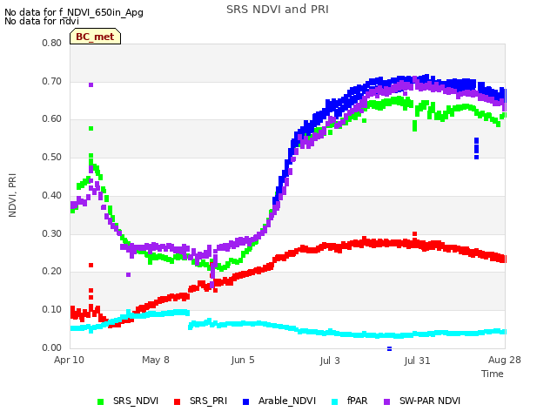Select the fPAR legend label
Viewport: 557px width, 418px height.
358,401
